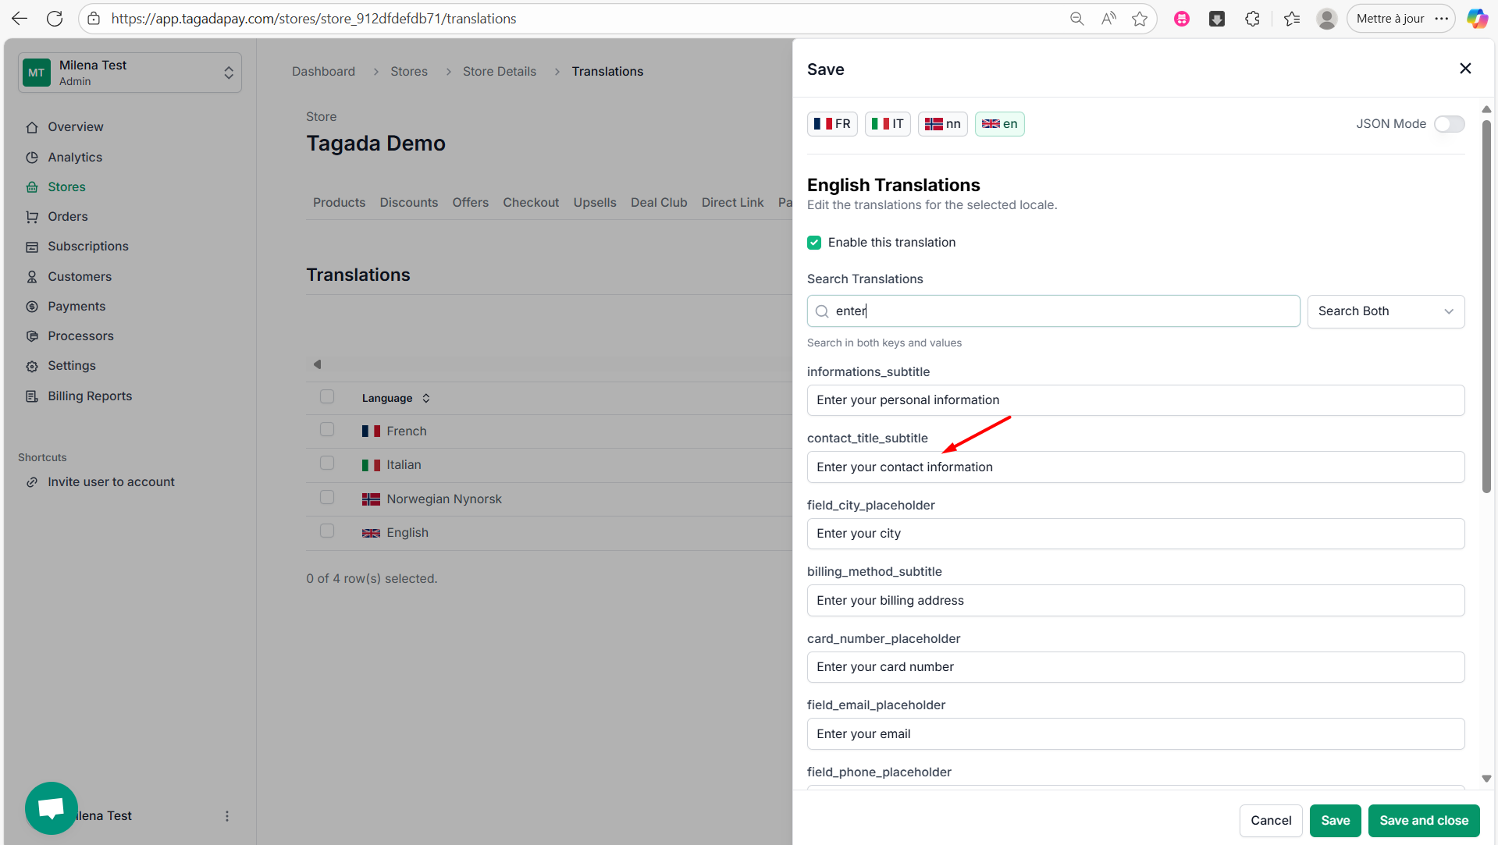Open Payments in sidebar
The height and width of the screenshot is (845, 1498).
click(x=76, y=306)
